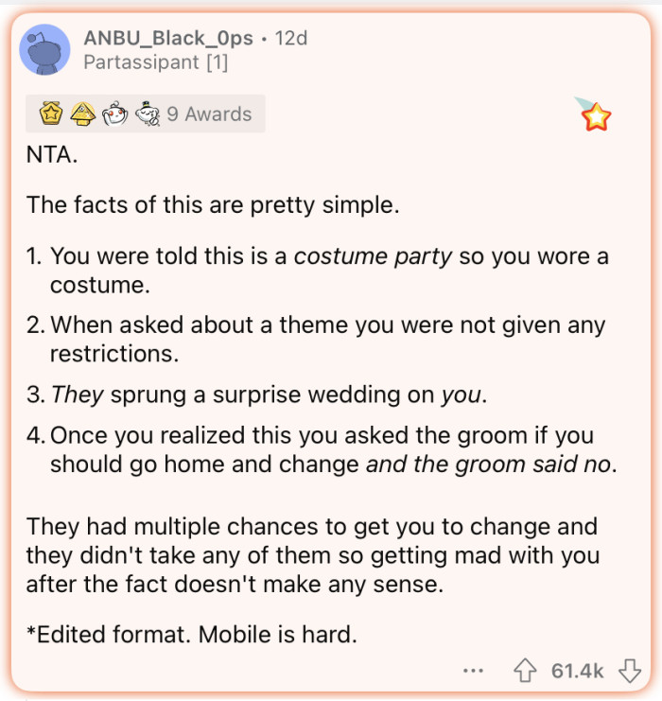
Task: Open the three-dot more options menu
Action: click(x=474, y=671)
